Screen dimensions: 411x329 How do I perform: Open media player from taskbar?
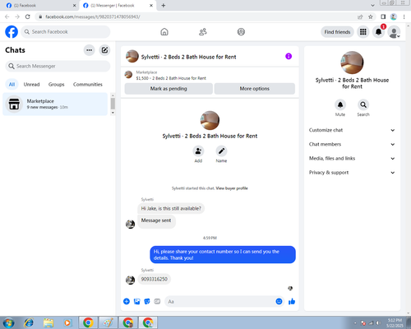pos(67,322)
